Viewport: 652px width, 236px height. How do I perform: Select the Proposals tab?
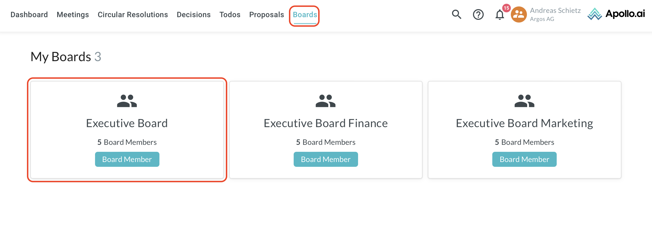(267, 14)
